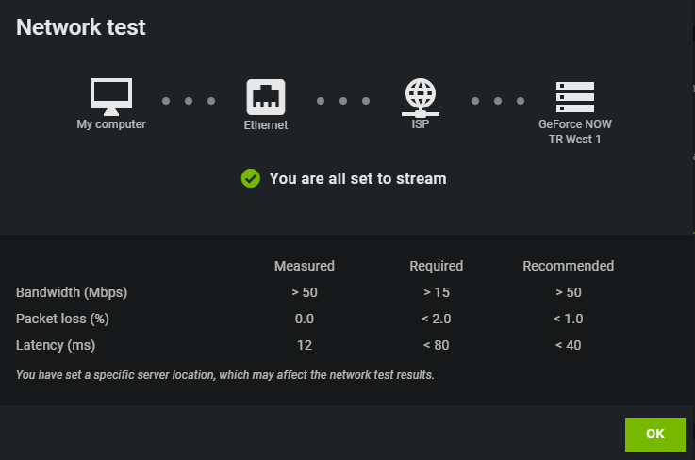Click the GeForce NOW server icon
This screenshot has height=460, width=695.
coord(575,97)
